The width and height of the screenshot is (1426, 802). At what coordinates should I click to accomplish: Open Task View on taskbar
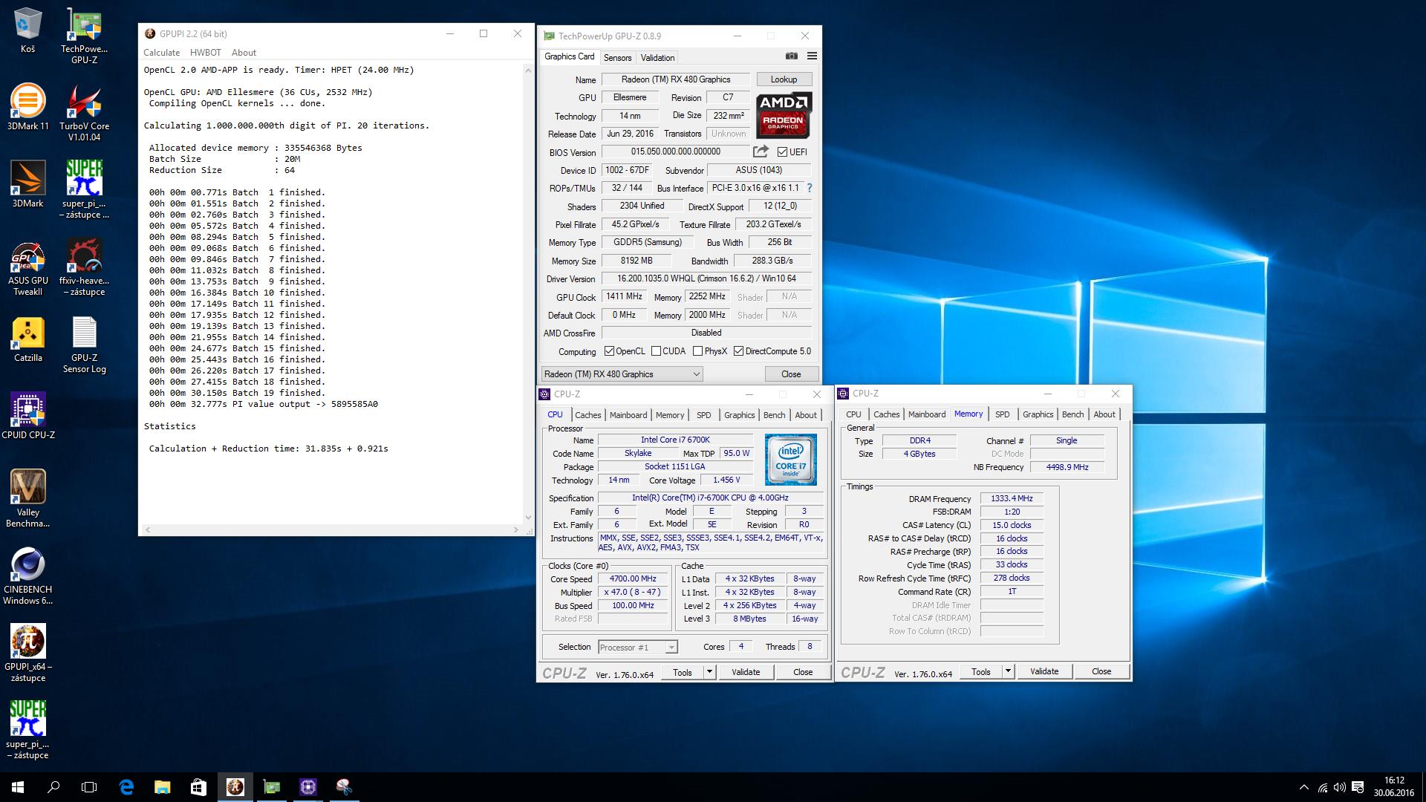[89, 787]
